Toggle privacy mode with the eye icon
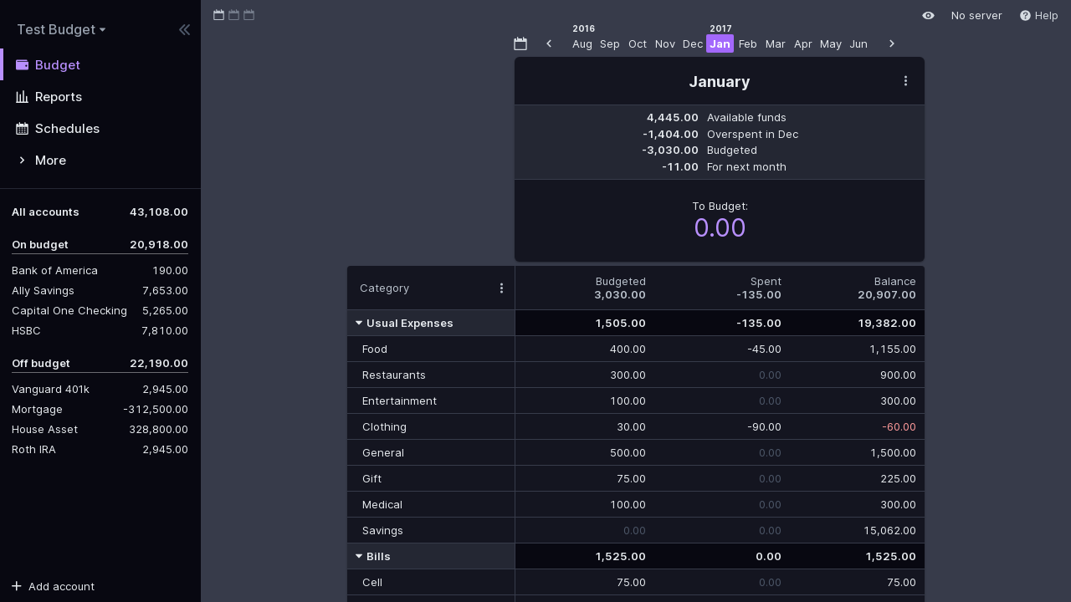 point(928,16)
